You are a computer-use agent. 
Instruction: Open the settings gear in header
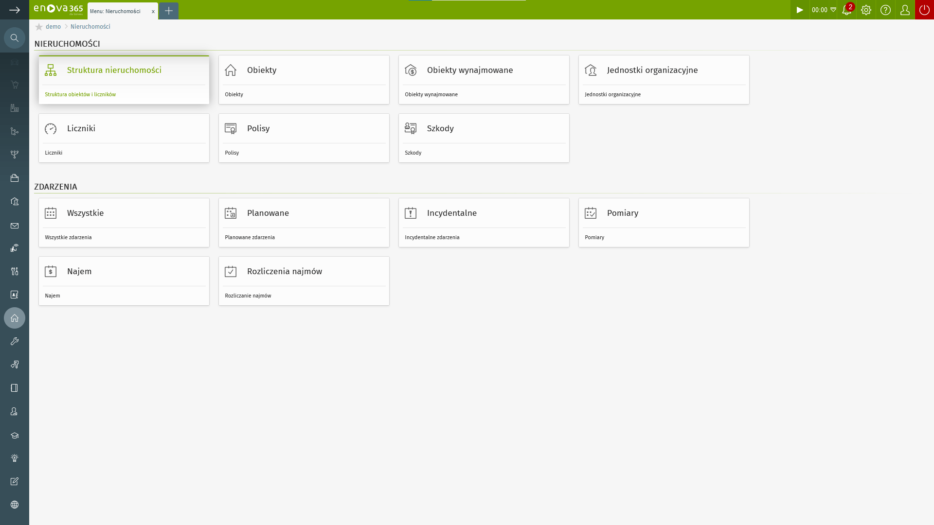pyautogui.click(x=866, y=10)
